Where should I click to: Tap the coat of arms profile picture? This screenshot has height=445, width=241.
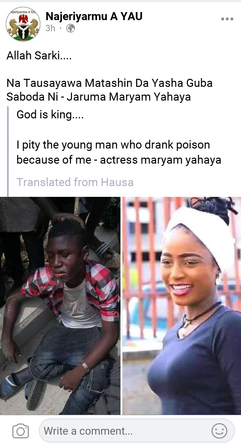pyautogui.click(x=23, y=24)
